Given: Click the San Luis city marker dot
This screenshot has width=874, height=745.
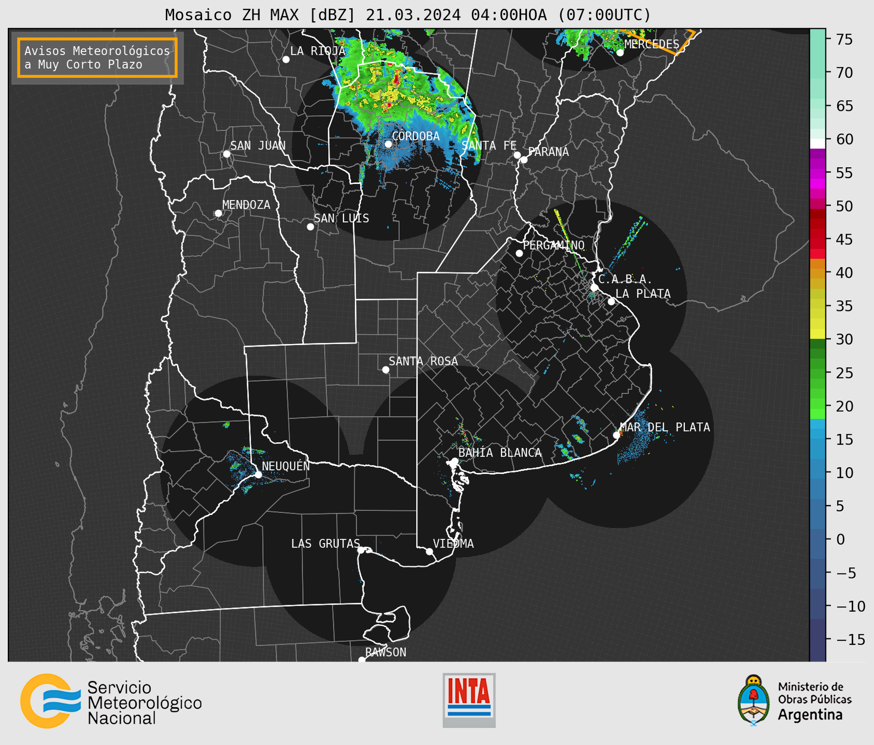Looking at the screenshot, I should point(310,227).
